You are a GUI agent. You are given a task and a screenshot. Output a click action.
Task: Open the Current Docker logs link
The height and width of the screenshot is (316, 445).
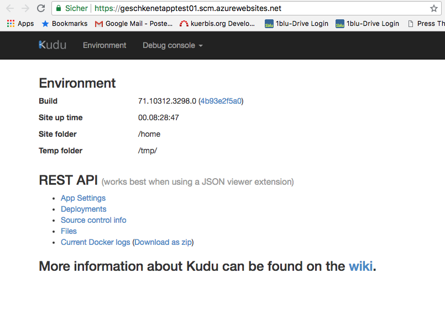pos(95,242)
